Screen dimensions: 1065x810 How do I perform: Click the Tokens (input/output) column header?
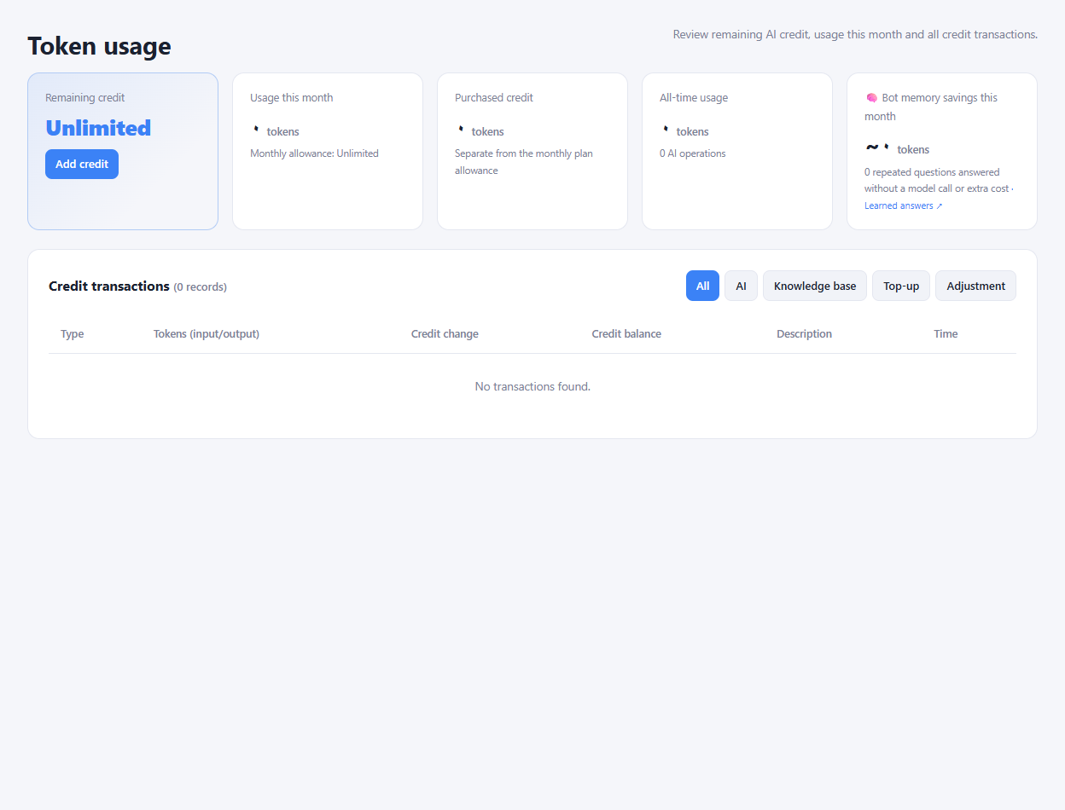click(x=207, y=333)
